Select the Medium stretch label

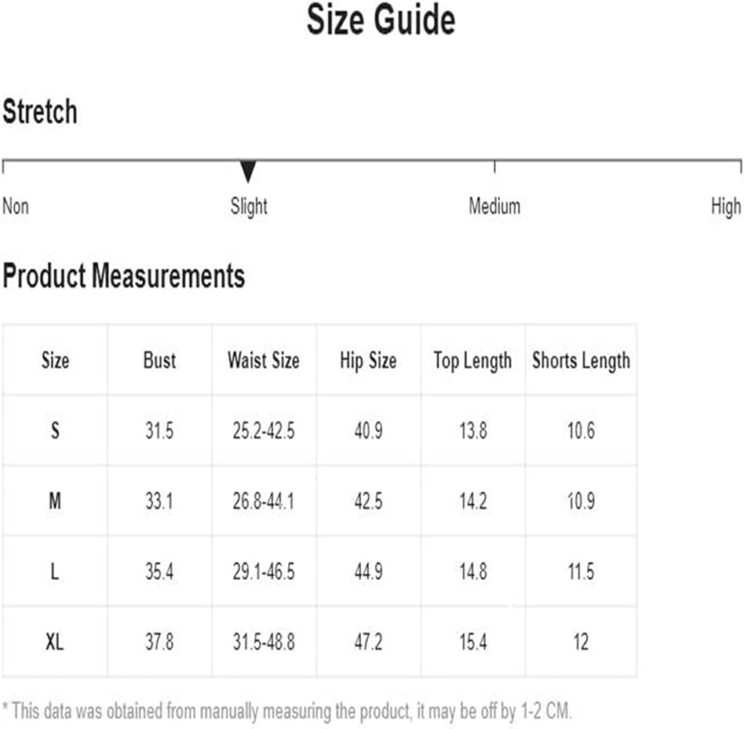tap(494, 206)
